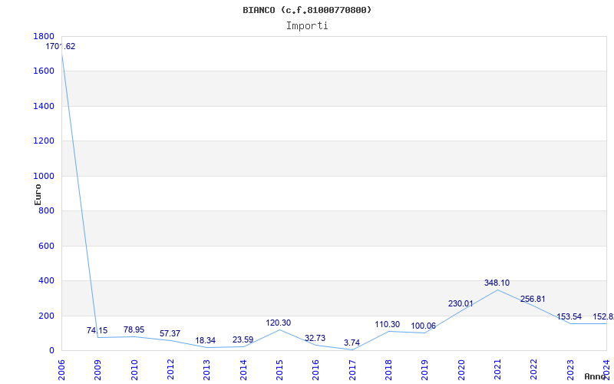The height and width of the screenshot is (384, 614).
Task: Click the 2014 year tick label
Action: tap(243, 369)
